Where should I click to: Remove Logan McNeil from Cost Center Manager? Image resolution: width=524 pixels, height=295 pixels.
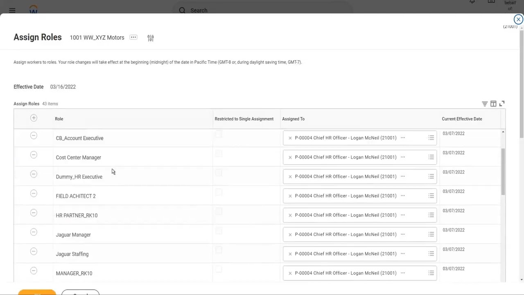[290, 157]
